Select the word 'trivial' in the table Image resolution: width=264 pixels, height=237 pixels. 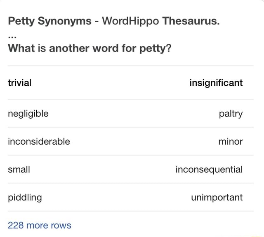[19, 83]
